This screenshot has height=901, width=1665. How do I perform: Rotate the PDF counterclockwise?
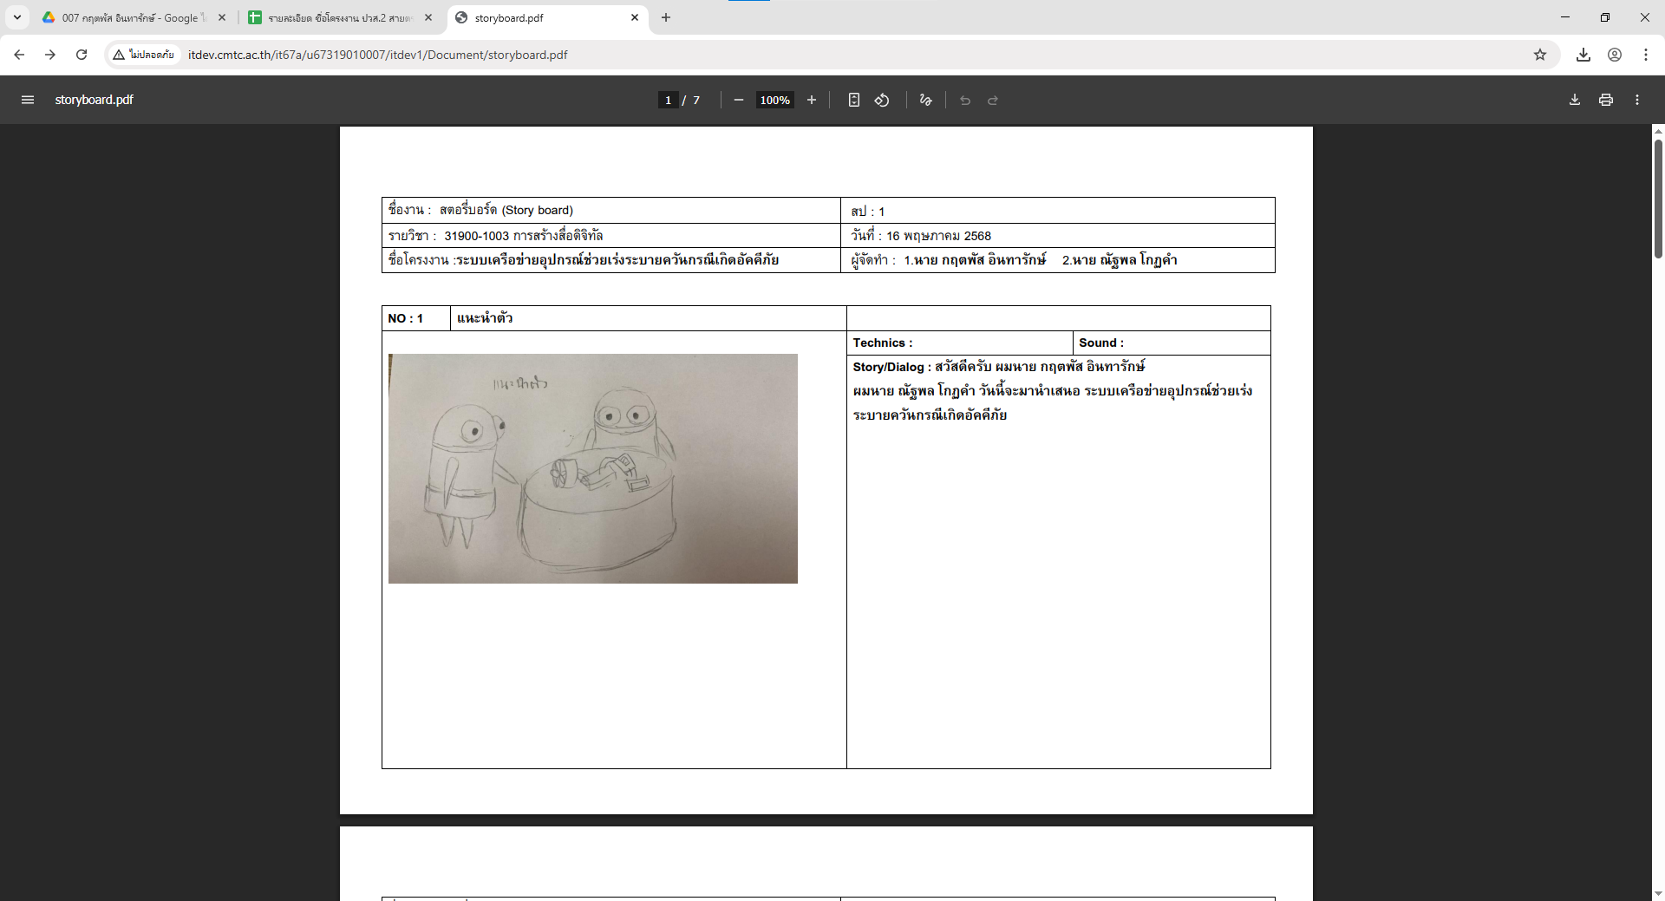(882, 100)
